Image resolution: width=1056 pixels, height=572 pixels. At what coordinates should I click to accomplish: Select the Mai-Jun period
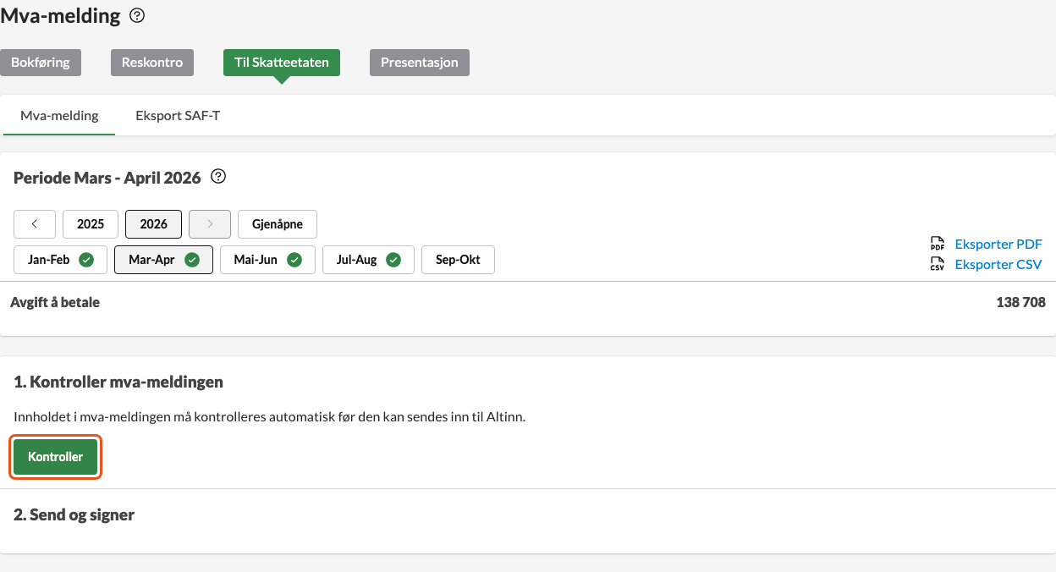(x=267, y=260)
